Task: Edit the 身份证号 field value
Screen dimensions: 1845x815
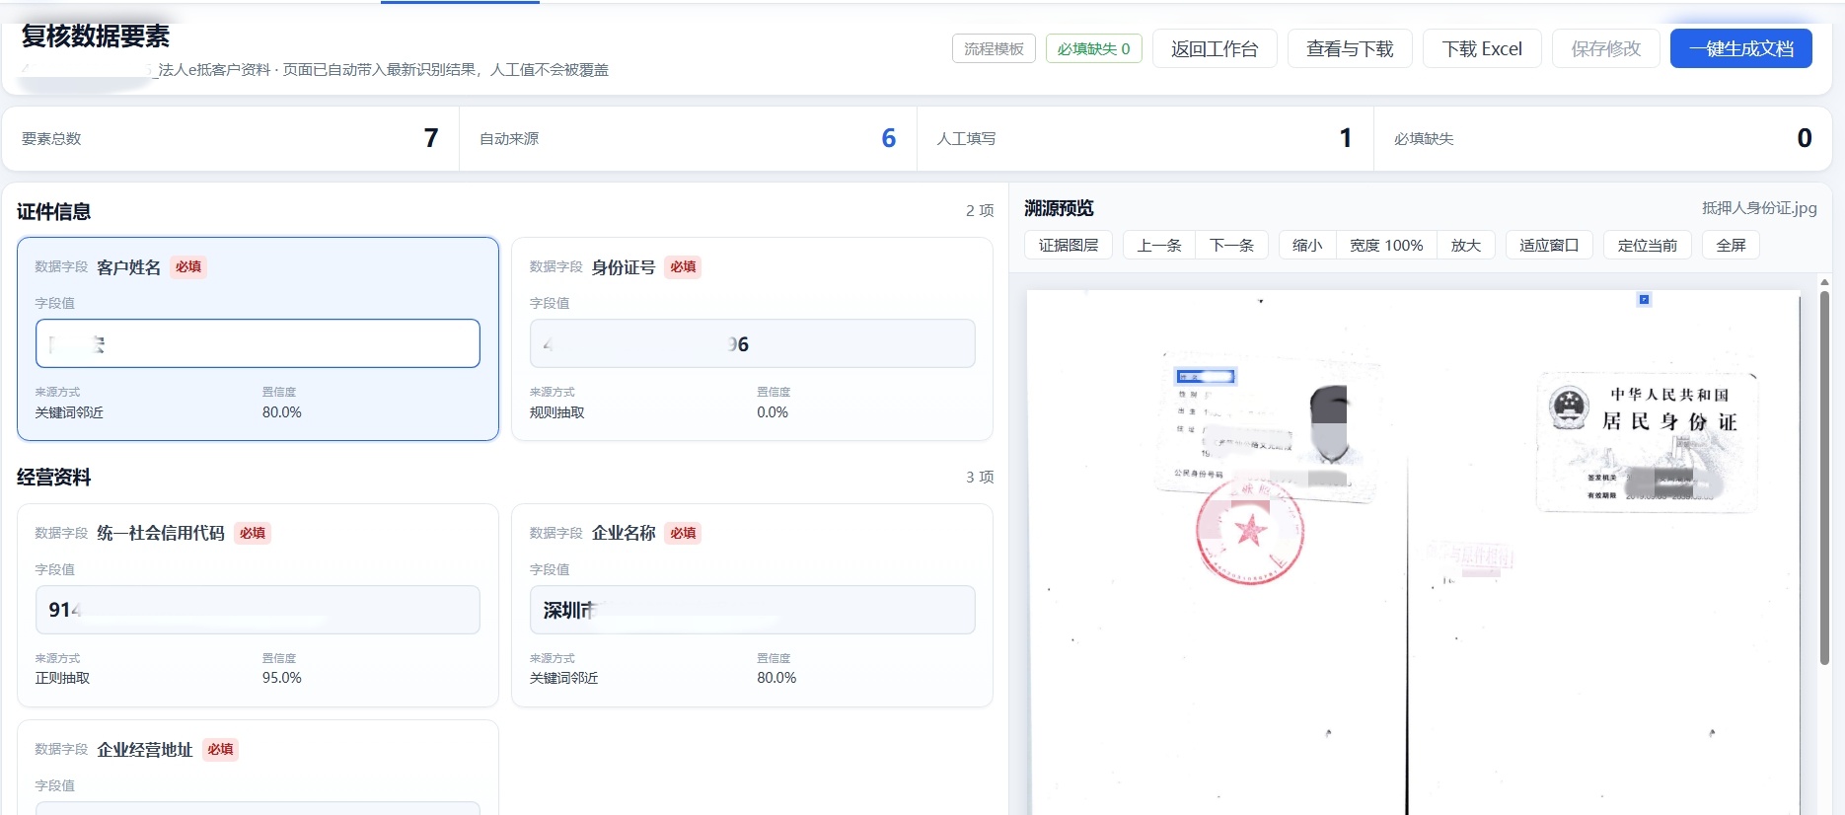Action: 752,343
